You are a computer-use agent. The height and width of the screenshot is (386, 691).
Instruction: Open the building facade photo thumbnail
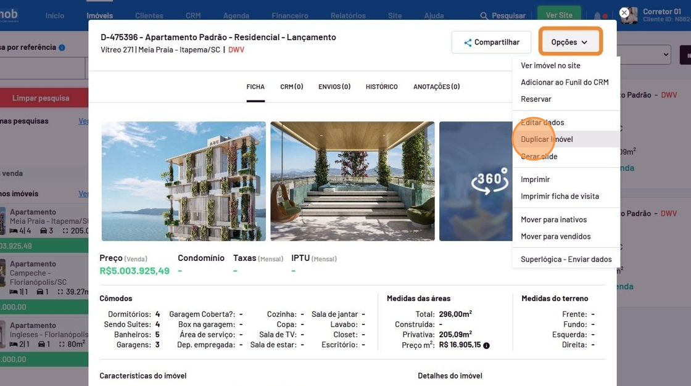(x=183, y=181)
